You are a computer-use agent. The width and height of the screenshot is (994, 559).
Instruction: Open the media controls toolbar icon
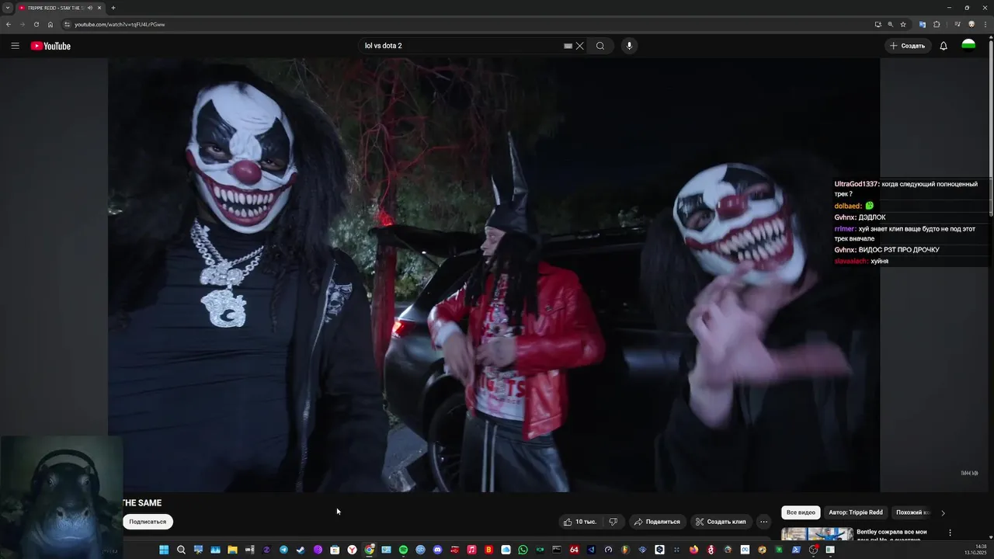pos(957,24)
